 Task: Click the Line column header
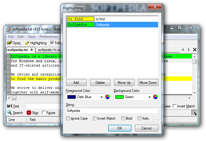coord(16,120)
